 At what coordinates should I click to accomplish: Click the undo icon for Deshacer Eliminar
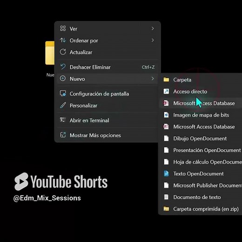(x=63, y=67)
